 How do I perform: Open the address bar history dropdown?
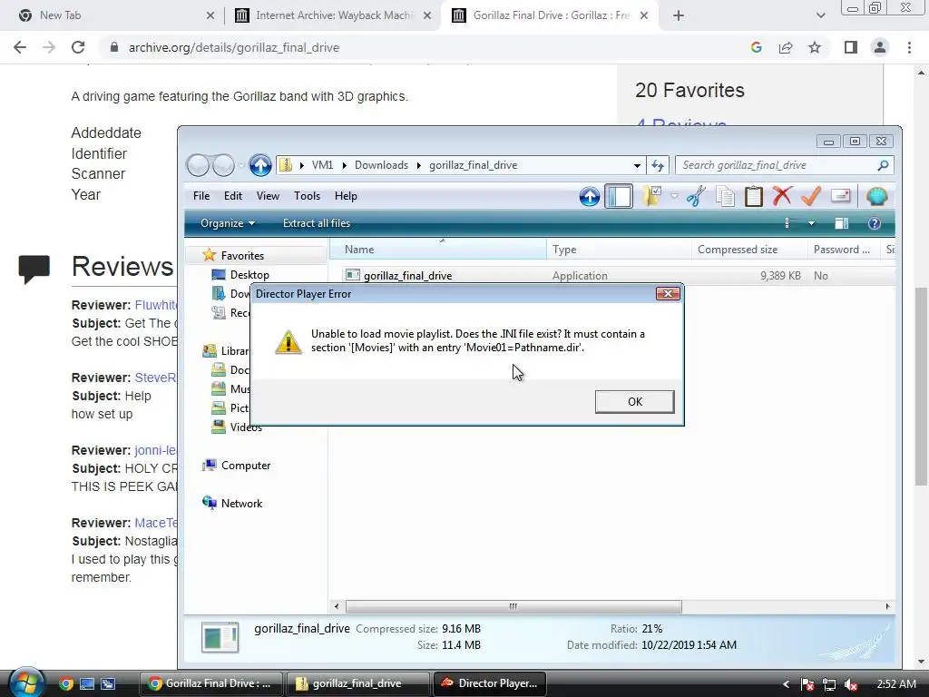(x=637, y=165)
